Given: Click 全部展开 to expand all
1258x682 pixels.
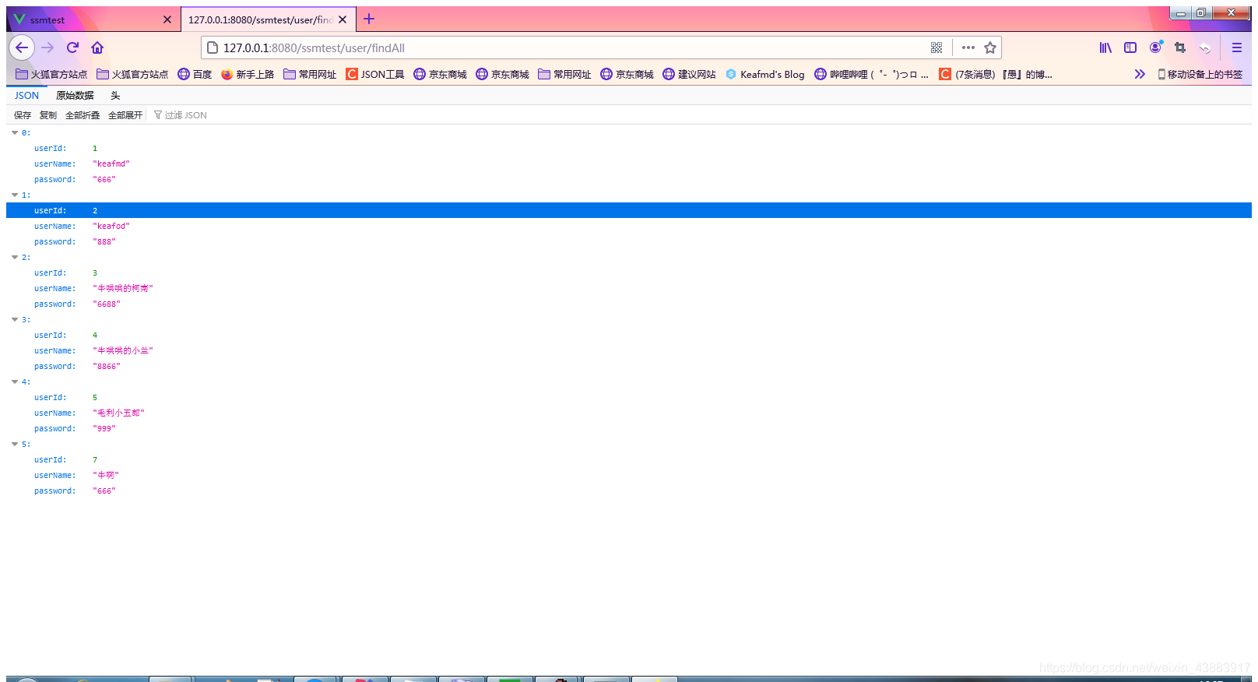Looking at the screenshot, I should (x=125, y=114).
